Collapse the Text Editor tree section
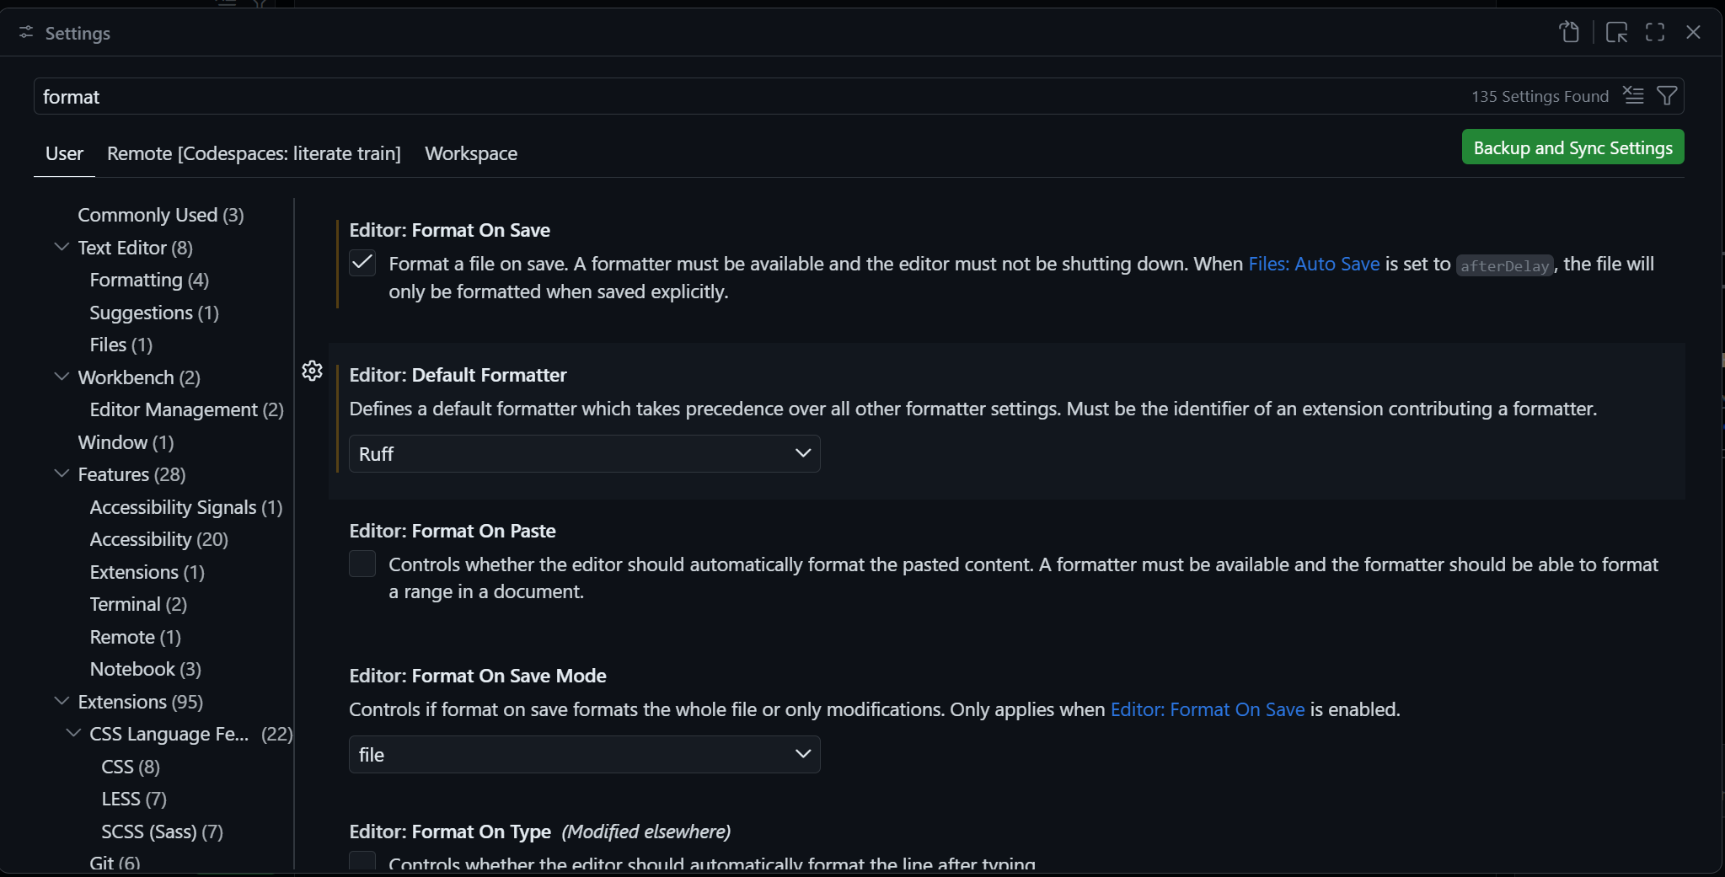Screen dimensions: 1725x877 62,247
